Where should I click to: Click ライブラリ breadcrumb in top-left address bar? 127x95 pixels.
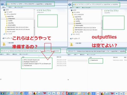14,4
